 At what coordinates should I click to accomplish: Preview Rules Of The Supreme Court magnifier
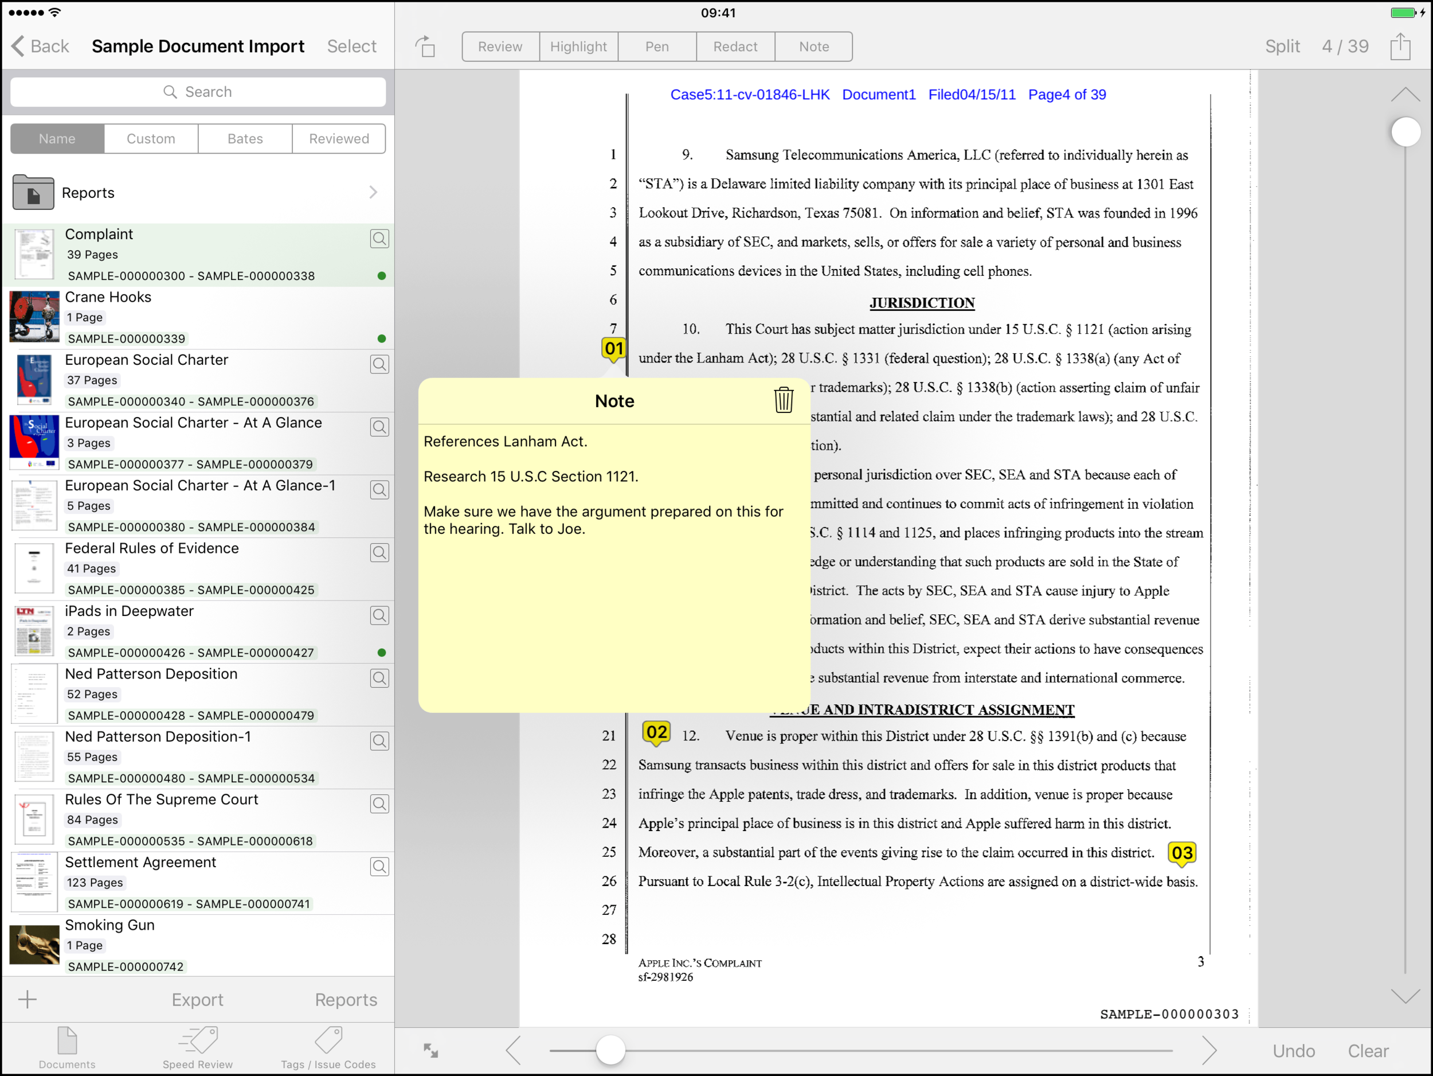[x=379, y=804]
